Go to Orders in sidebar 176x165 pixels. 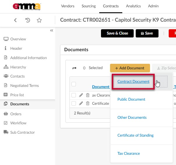[16, 114]
